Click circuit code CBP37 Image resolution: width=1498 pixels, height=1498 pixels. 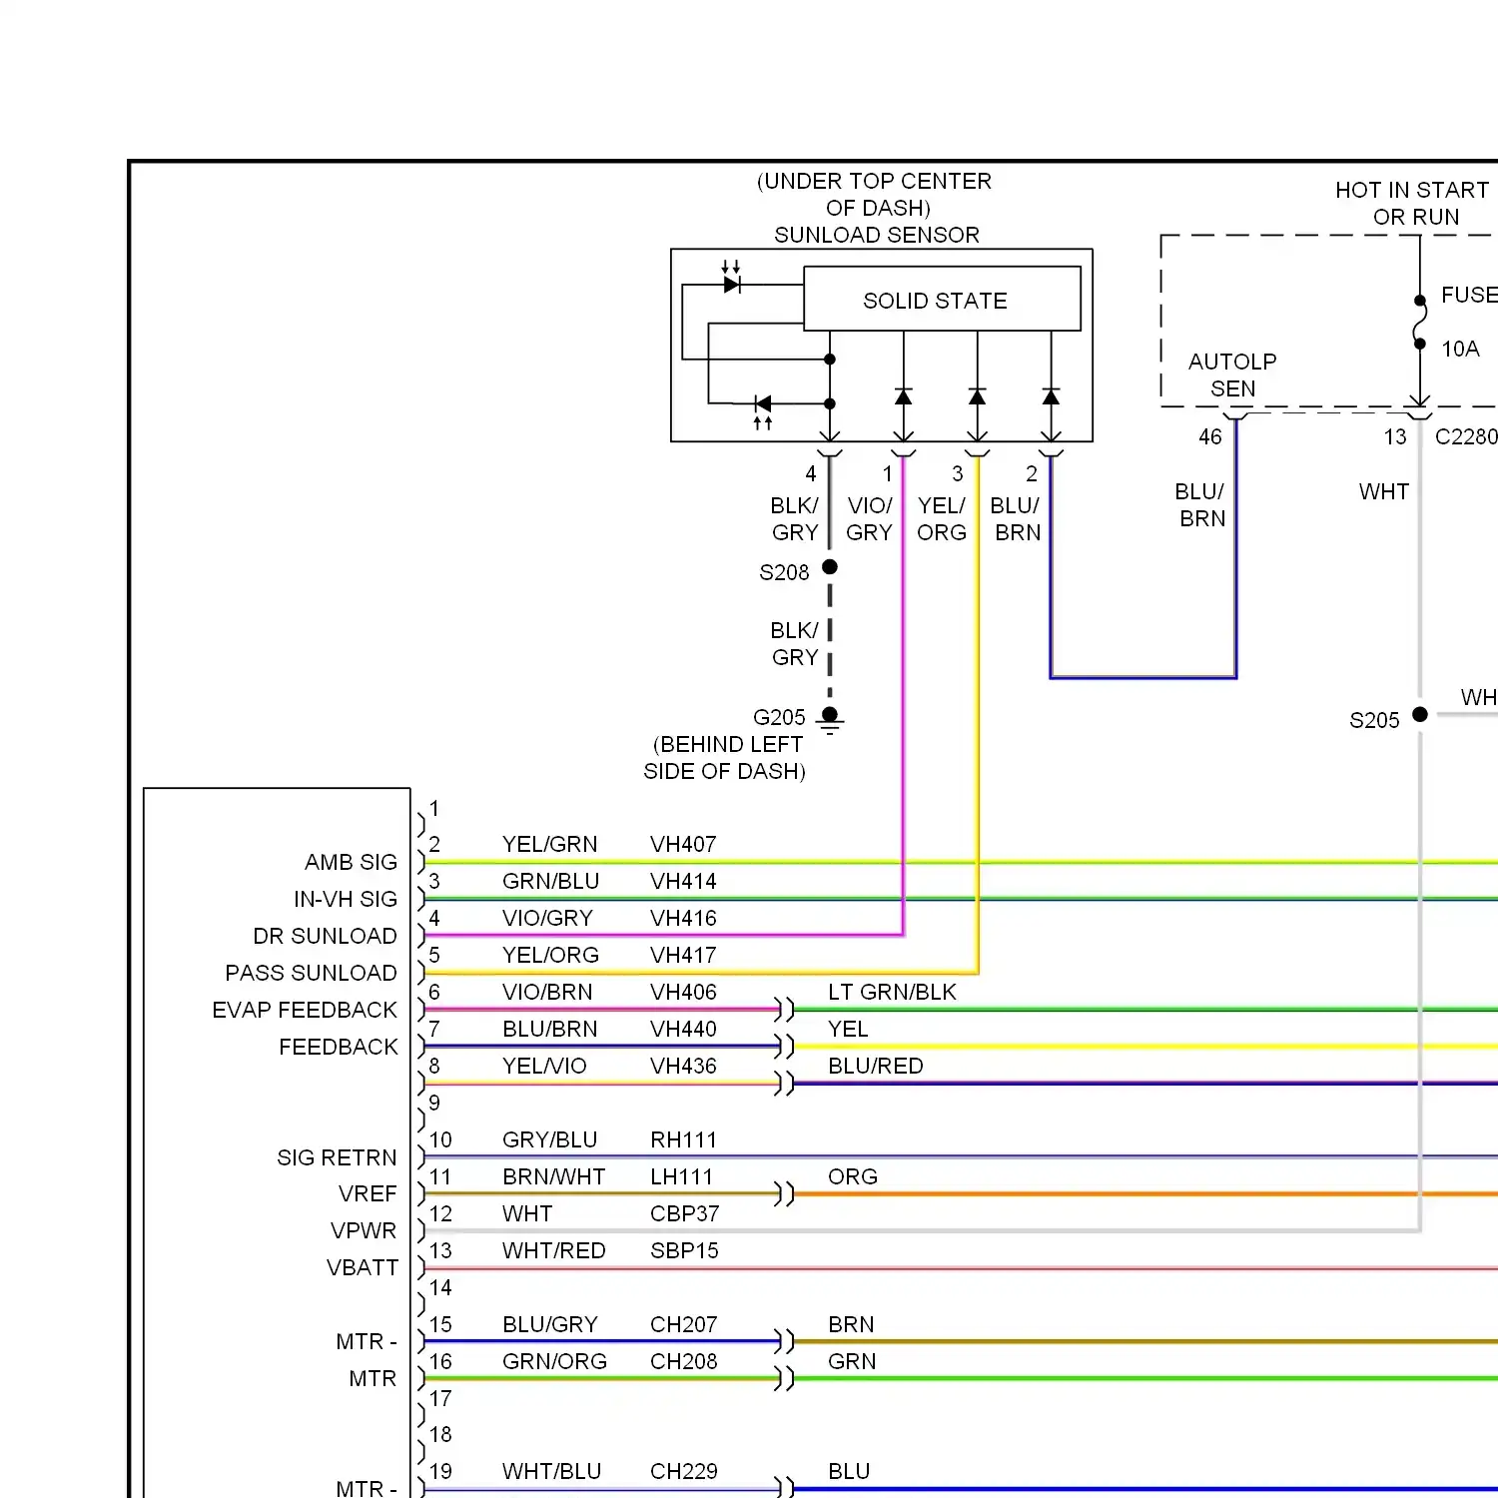pos(684,1213)
